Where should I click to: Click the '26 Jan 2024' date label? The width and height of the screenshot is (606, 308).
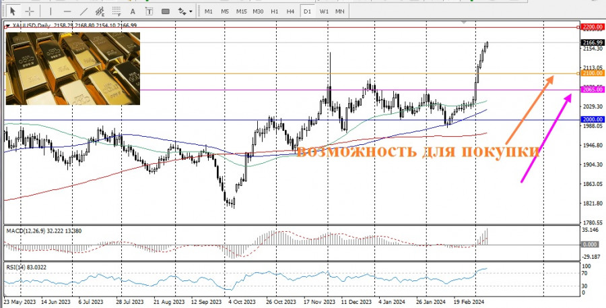tap(432, 301)
